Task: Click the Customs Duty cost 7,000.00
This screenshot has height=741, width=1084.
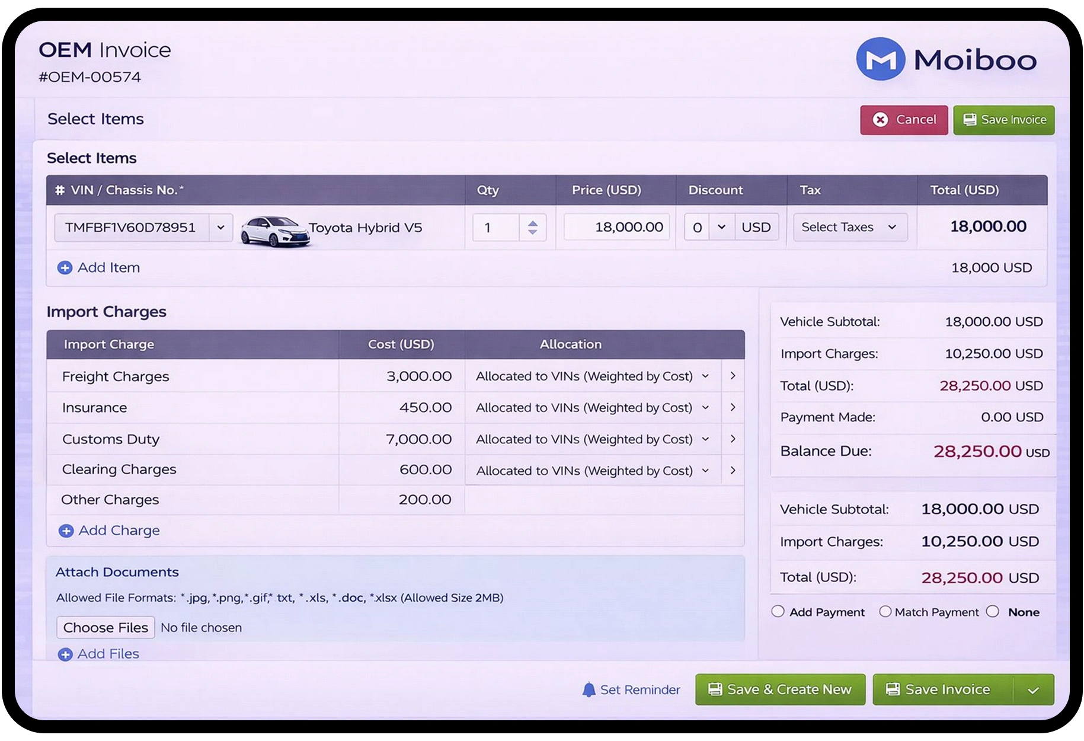Action: point(419,439)
